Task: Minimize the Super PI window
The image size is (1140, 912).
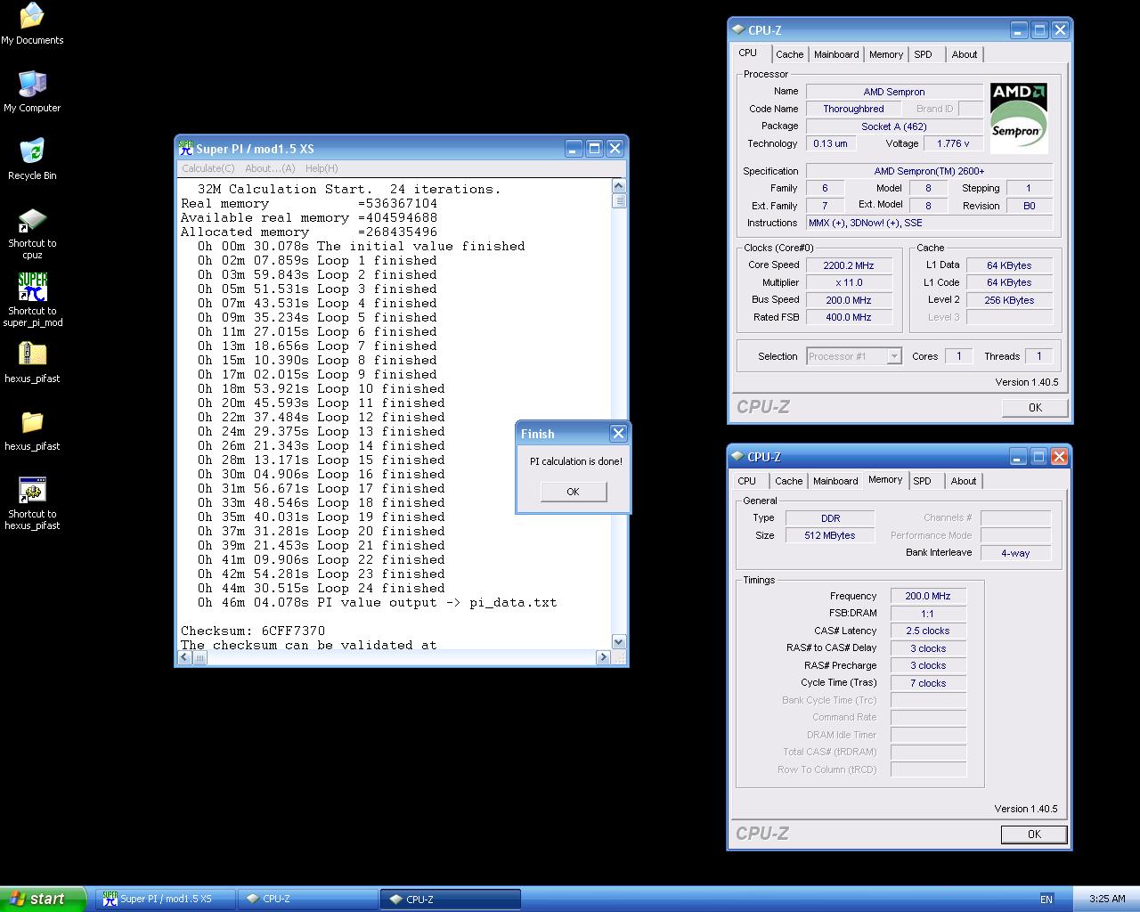Action: click(x=574, y=149)
